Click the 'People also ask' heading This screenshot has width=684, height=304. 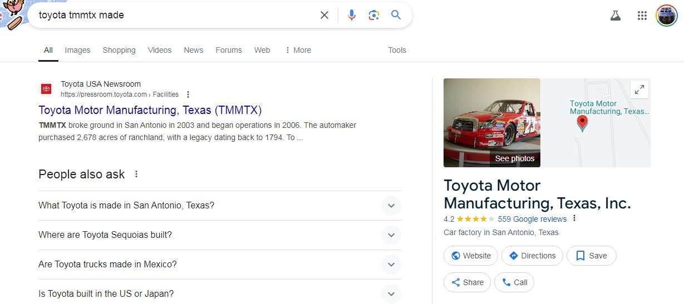coord(81,174)
